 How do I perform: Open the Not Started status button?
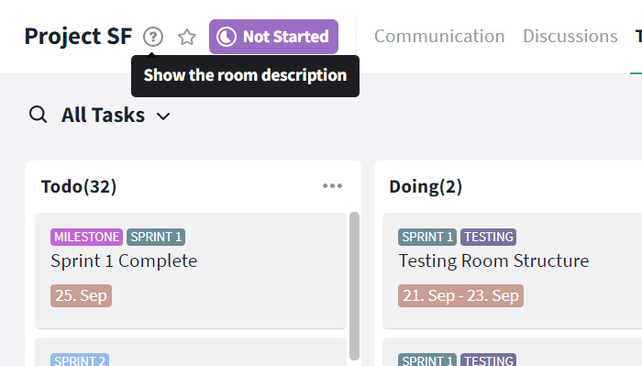click(273, 37)
